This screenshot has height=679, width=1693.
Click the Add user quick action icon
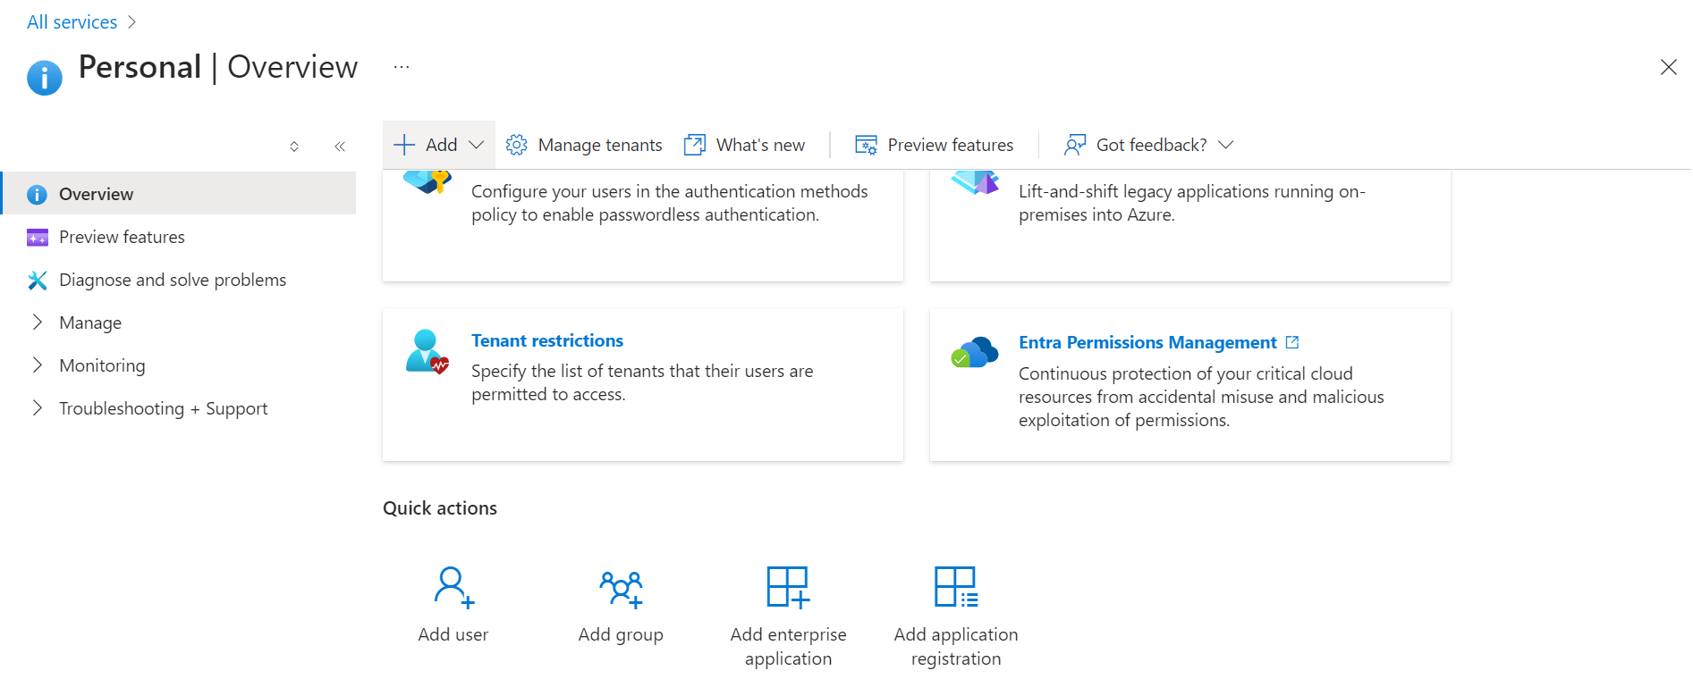(x=453, y=587)
